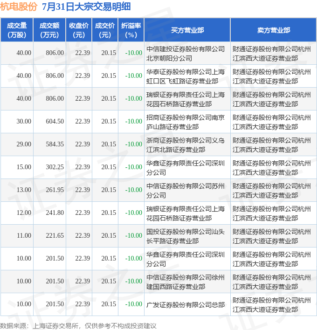Screen dimensions: 317x330
Task: Click the 卖方营业部 column header
Action: point(273,30)
